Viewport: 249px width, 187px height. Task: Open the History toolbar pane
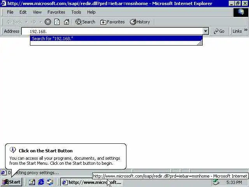pyautogui.click(x=140, y=22)
